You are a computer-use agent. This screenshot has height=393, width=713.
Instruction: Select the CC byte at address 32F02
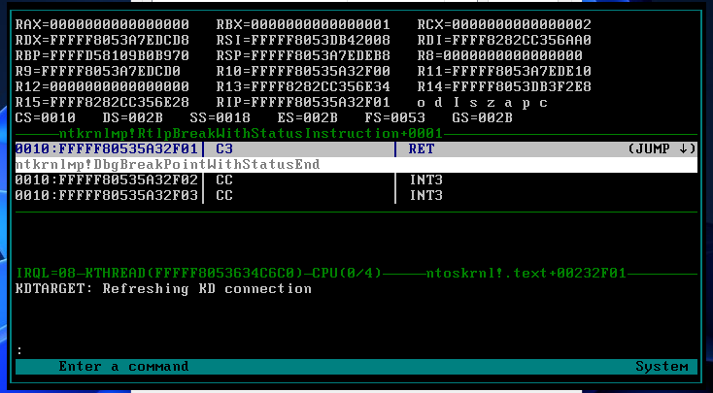pyautogui.click(x=224, y=180)
